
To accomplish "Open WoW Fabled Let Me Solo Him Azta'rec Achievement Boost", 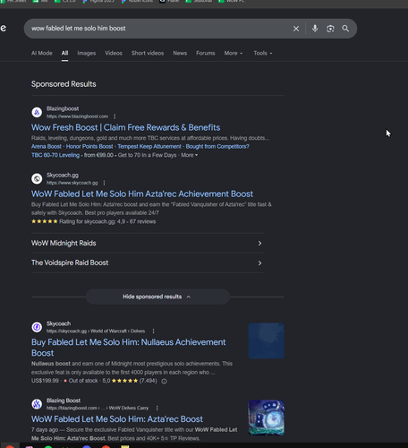I will click(x=142, y=194).
